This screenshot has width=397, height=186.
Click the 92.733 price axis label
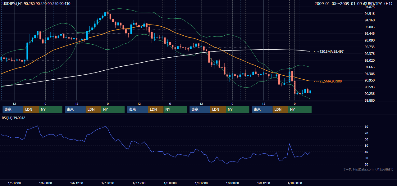[370, 47]
